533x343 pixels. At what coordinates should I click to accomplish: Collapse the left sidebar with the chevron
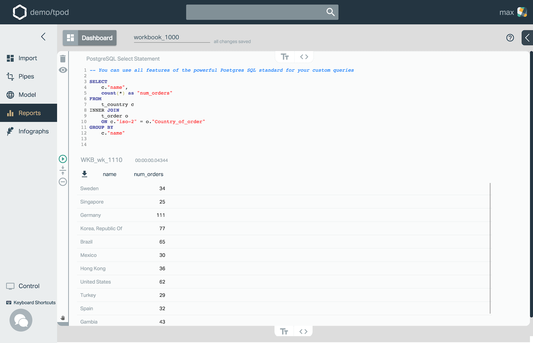(x=43, y=37)
